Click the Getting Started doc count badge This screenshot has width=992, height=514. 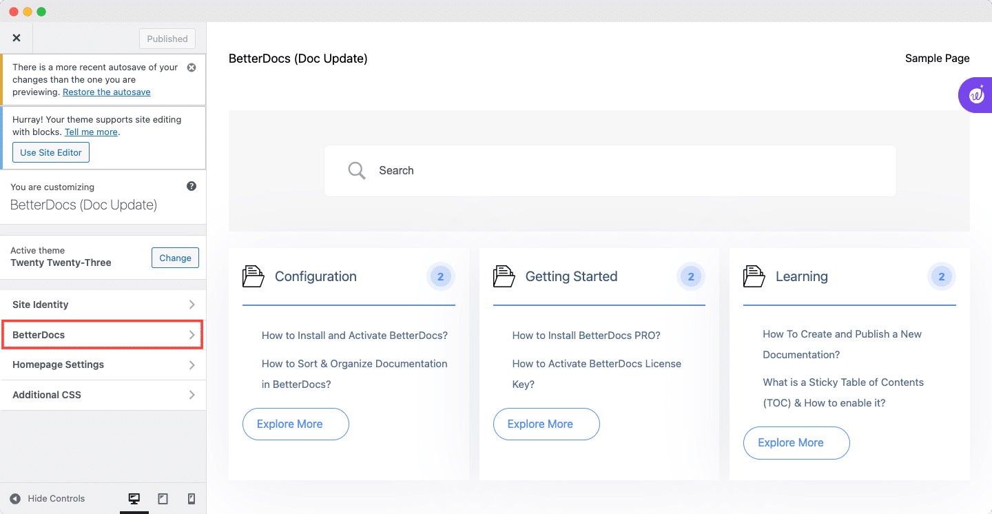pyautogui.click(x=691, y=277)
